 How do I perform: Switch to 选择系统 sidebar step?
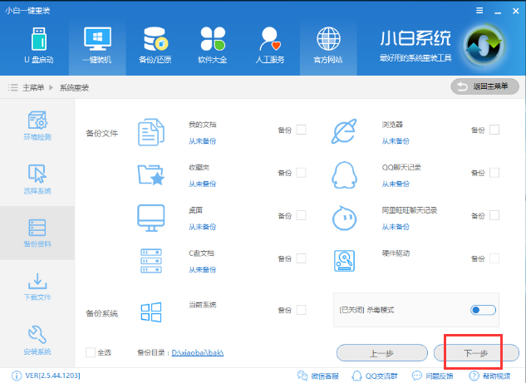(37, 180)
